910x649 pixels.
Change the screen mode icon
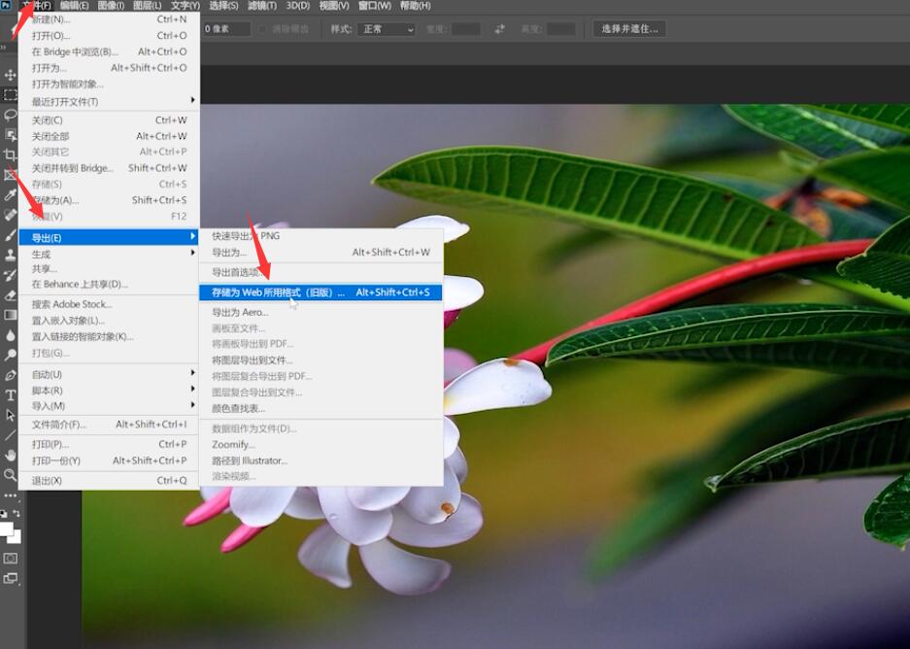pyautogui.click(x=10, y=578)
